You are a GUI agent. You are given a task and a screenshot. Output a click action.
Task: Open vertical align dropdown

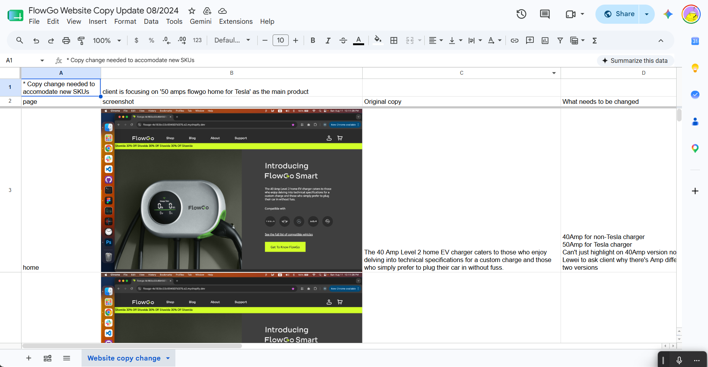click(455, 40)
